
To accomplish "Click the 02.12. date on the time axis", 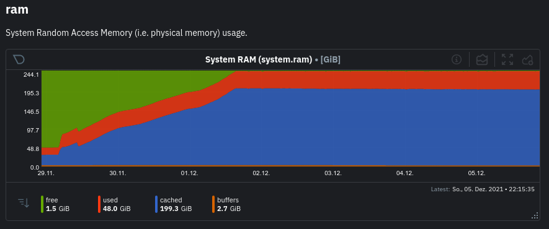I will point(261,173).
